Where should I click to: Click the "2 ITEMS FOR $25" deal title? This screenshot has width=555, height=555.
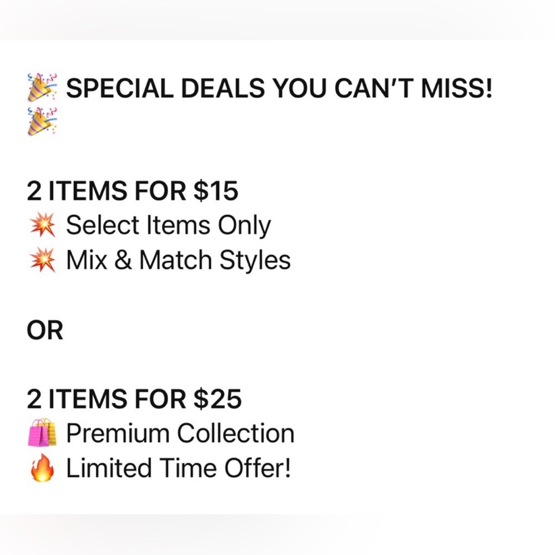pyautogui.click(x=134, y=400)
